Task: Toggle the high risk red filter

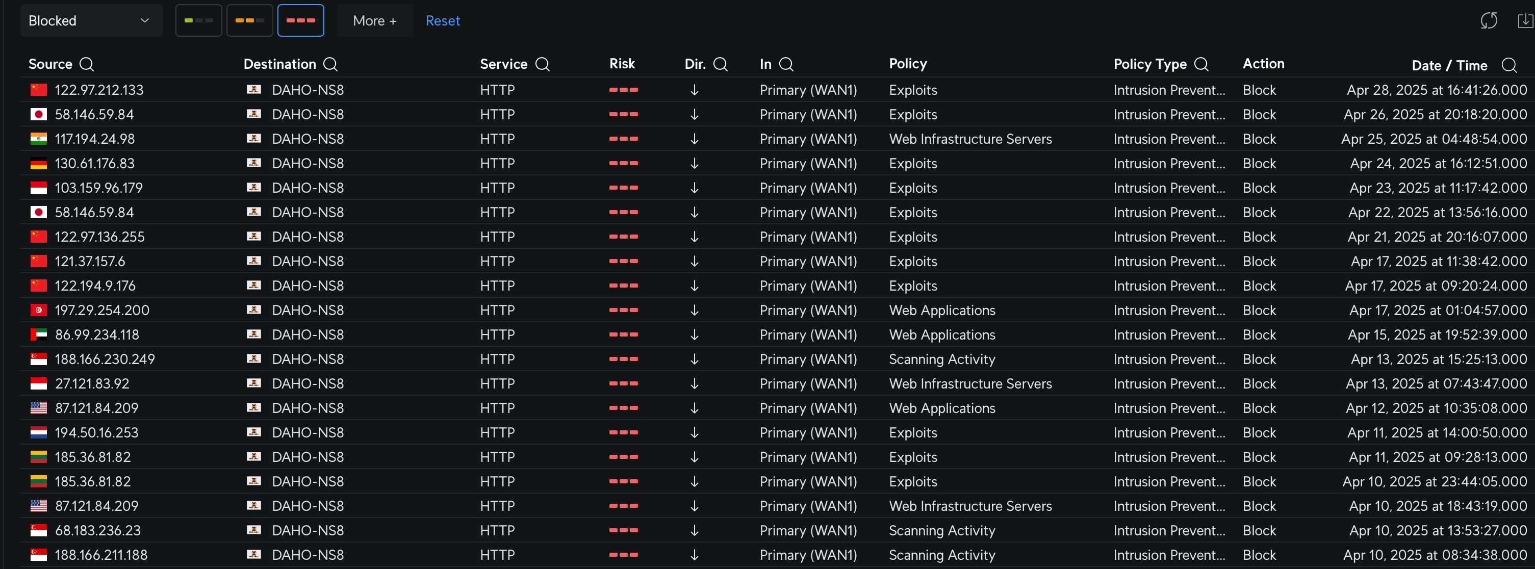Action: (x=301, y=20)
